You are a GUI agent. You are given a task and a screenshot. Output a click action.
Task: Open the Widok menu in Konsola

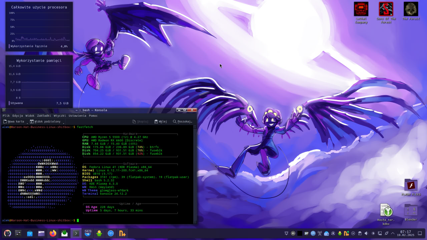click(30, 116)
